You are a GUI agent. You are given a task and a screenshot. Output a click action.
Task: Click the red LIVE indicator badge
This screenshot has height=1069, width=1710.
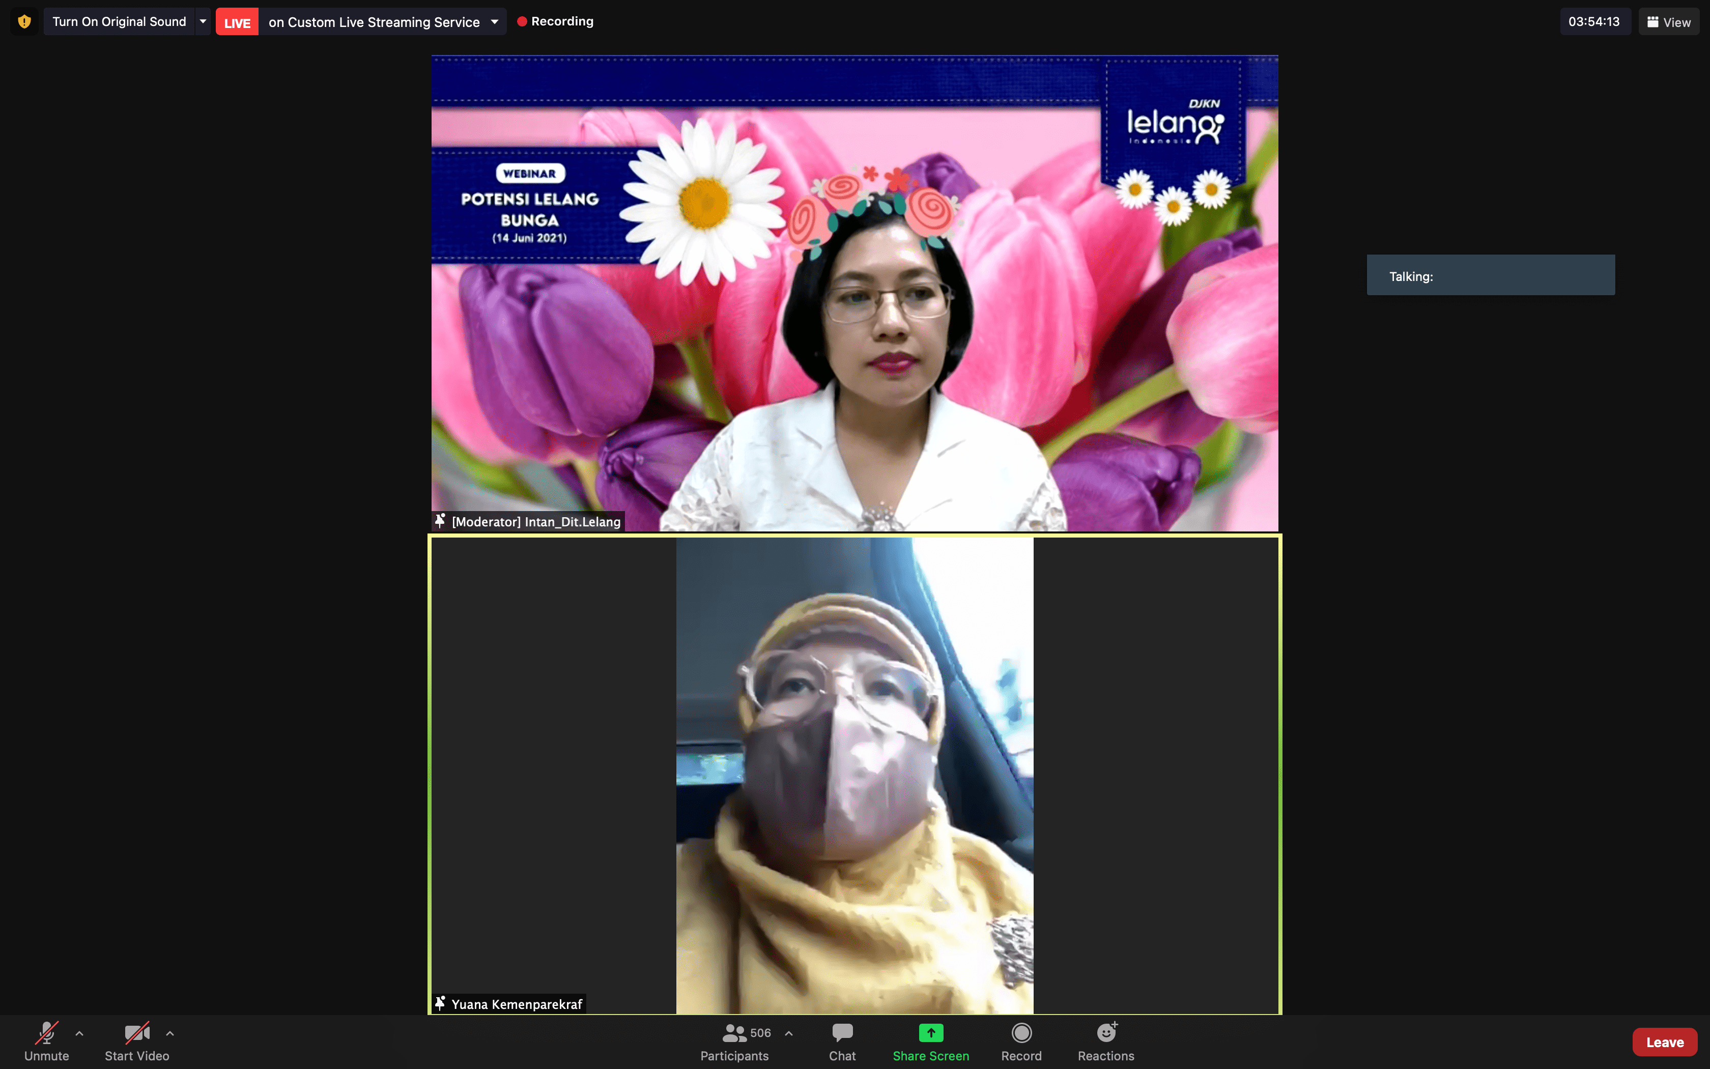[x=237, y=22]
